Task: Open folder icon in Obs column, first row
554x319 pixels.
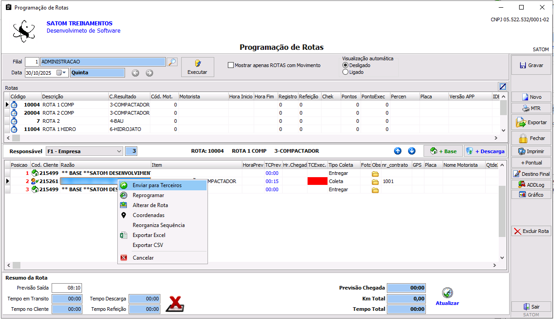Action: click(x=375, y=174)
